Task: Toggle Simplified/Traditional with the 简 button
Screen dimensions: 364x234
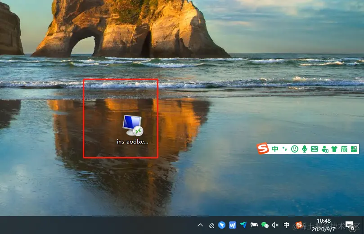Action: point(344,149)
